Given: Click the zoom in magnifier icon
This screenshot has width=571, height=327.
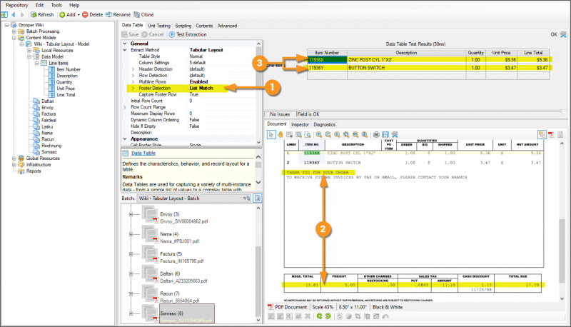Looking at the screenshot, I should (x=318, y=134).
